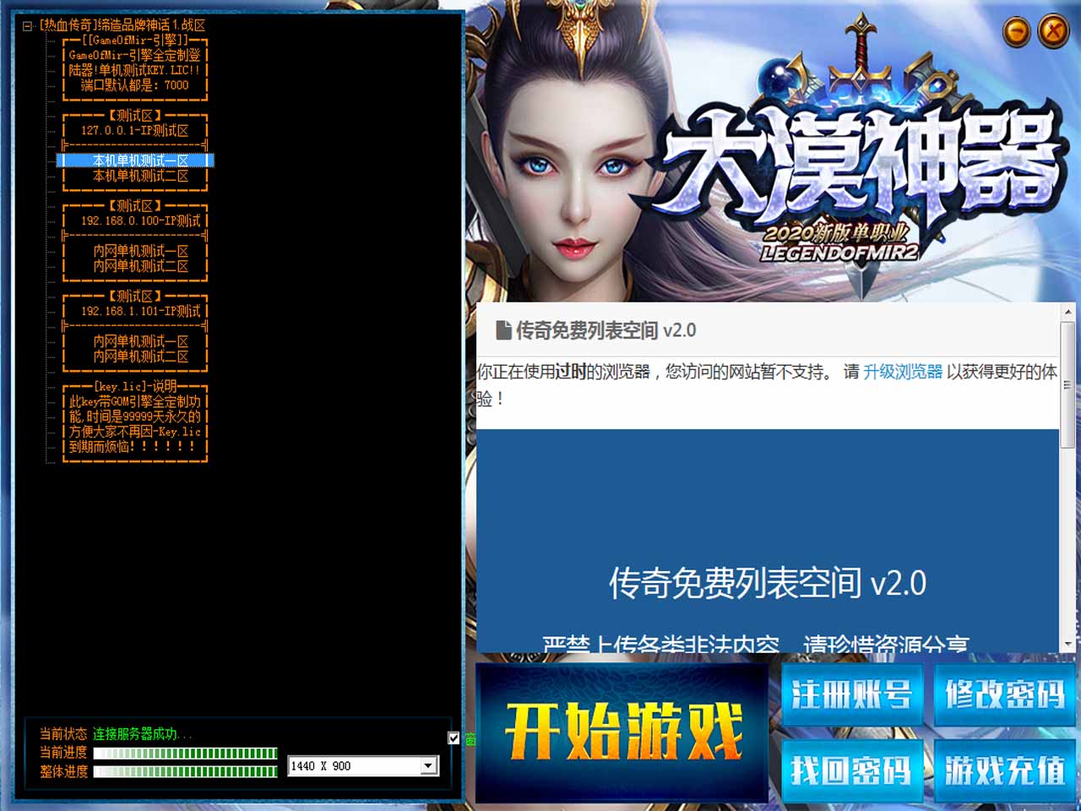Click 找回密码 to recover password
This screenshot has width=1081, height=811.
pyautogui.click(x=851, y=770)
